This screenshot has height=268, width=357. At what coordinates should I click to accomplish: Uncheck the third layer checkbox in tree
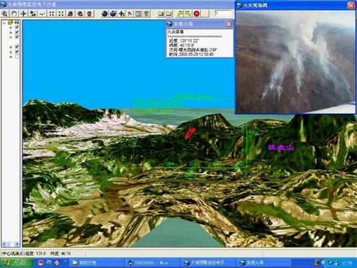[x=17, y=37]
